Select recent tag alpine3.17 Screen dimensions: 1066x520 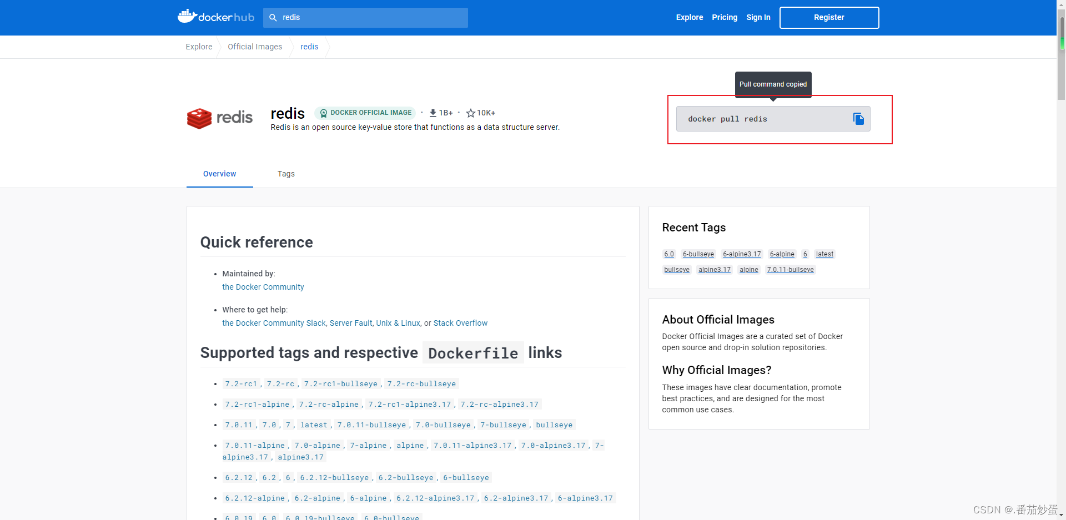coord(715,270)
